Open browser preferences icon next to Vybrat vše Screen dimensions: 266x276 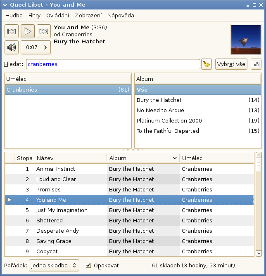(256, 64)
